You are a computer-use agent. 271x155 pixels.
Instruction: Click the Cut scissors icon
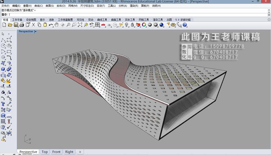pos(33,25)
